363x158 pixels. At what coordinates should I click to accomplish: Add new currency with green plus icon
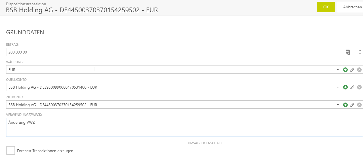coord(345,70)
